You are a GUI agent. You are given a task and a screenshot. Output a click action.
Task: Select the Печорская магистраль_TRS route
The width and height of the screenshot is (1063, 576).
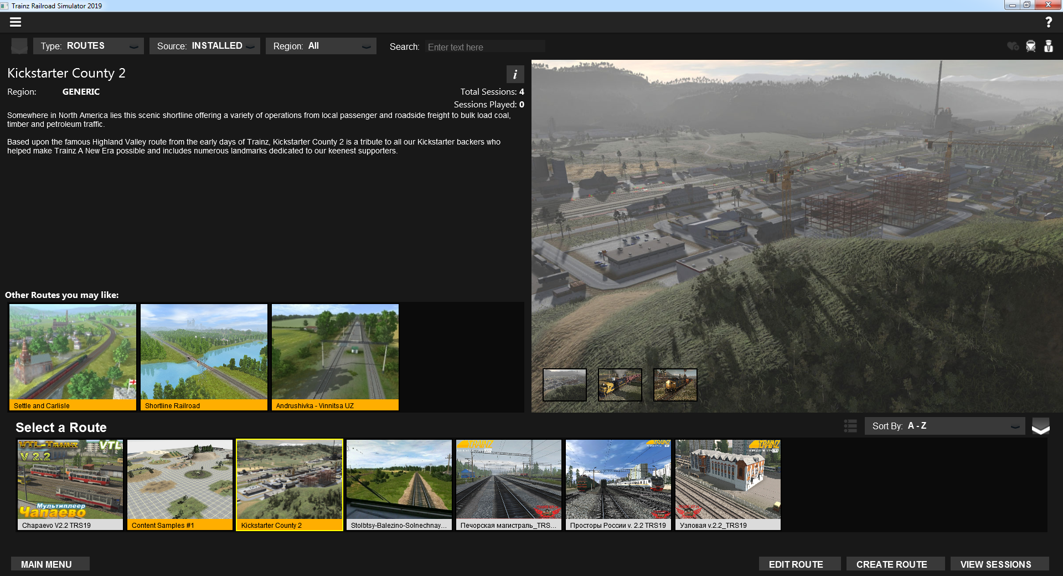[509, 485]
